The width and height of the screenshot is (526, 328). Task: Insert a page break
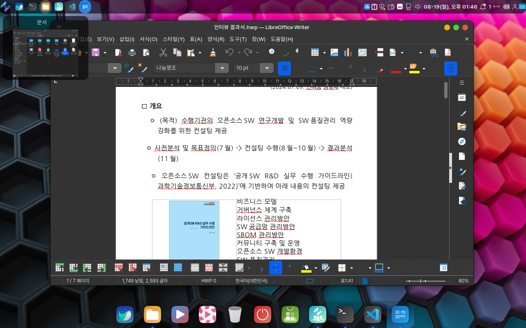click(x=379, y=52)
